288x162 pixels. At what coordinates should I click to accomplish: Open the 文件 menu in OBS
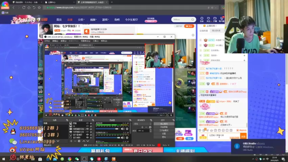tap(47, 41)
